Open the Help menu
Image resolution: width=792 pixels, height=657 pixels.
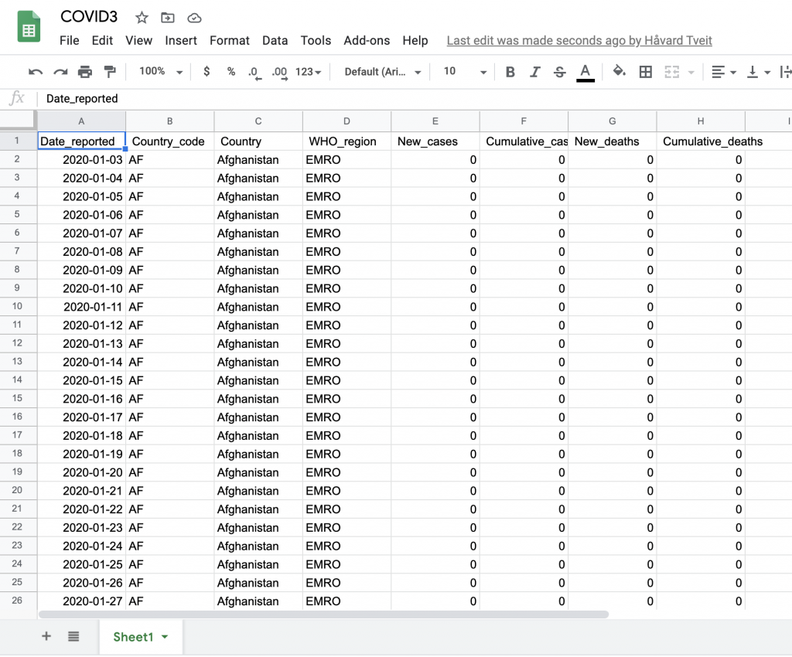coord(415,40)
